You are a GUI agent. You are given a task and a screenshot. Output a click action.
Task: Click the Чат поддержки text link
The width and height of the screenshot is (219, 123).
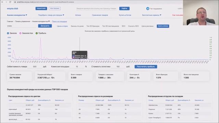[156, 9]
